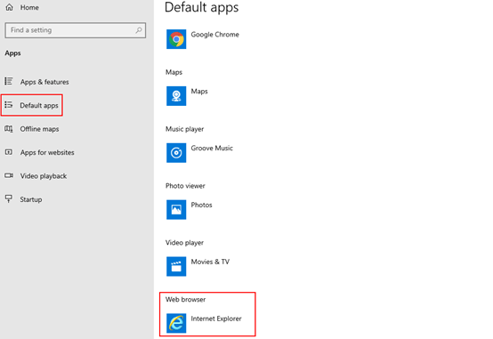Open Video playback settings
The image size is (493, 339).
pyautogui.click(x=44, y=176)
